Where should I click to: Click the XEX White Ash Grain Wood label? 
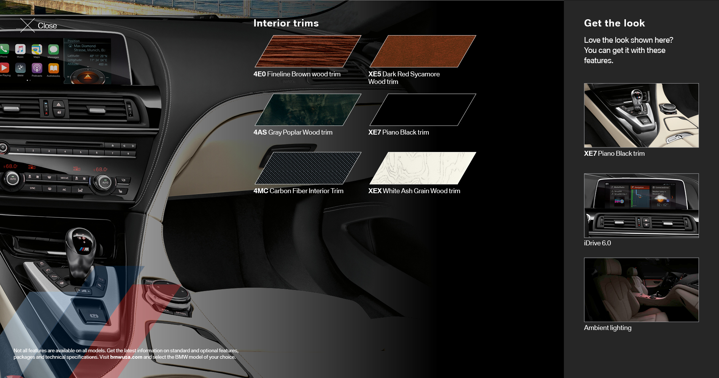(414, 191)
